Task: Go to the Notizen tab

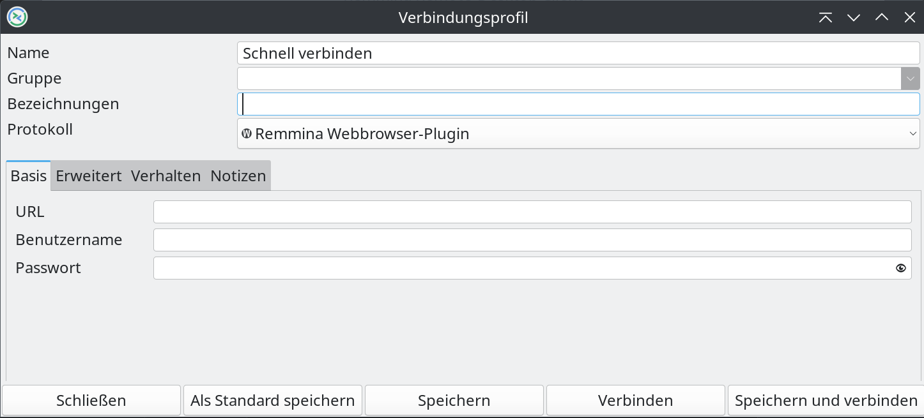Action: point(238,176)
